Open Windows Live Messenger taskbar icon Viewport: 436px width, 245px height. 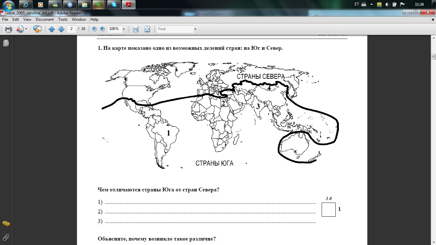click(x=55, y=5)
